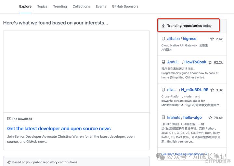This screenshot has height=166, width=234.
Task: Click 'The Download' label
Action: click(22, 119)
